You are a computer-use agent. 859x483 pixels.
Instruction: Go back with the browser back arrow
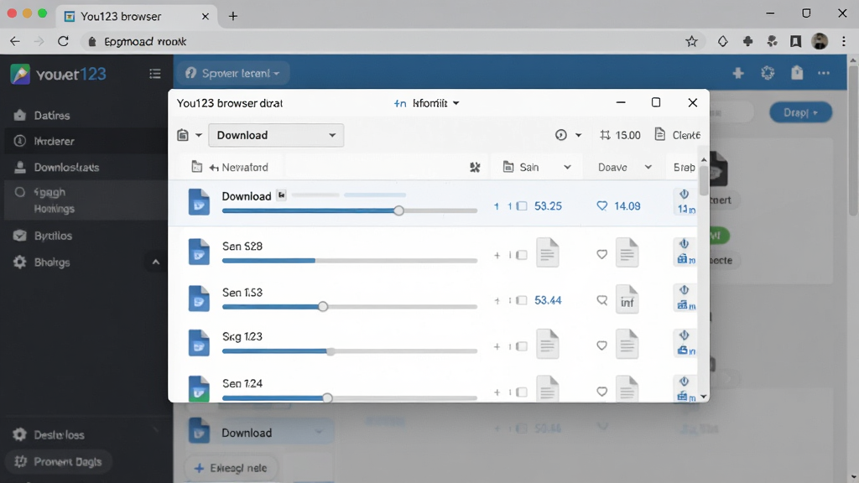click(15, 41)
